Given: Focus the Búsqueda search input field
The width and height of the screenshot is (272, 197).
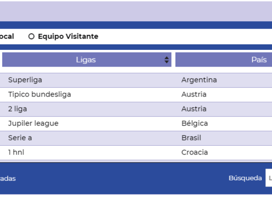Looking at the screenshot, I should click(x=269, y=178).
